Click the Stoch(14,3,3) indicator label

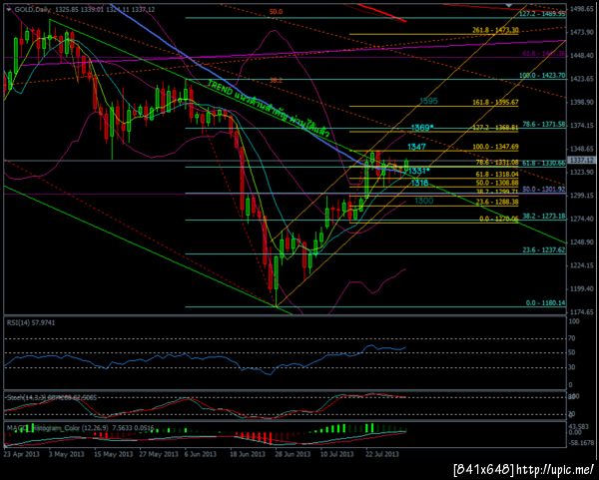52,397
